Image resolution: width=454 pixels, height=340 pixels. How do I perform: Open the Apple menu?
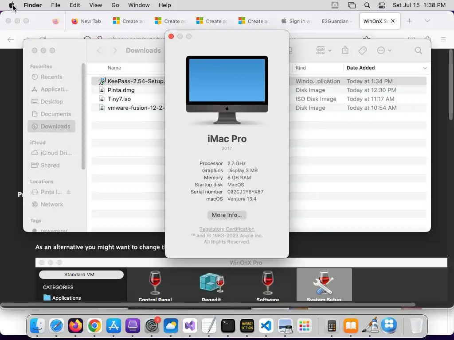[x=12, y=5]
